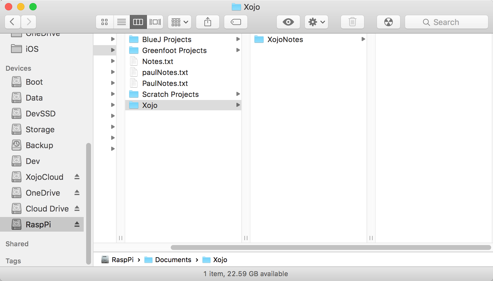Eject the Cloud Drive volume
The image size is (493, 281).
pyautogui.click(x=77, y=208)
